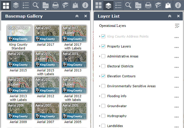
Task: Turn on the Flooding info layer checkbox
Action: [103, 96]
